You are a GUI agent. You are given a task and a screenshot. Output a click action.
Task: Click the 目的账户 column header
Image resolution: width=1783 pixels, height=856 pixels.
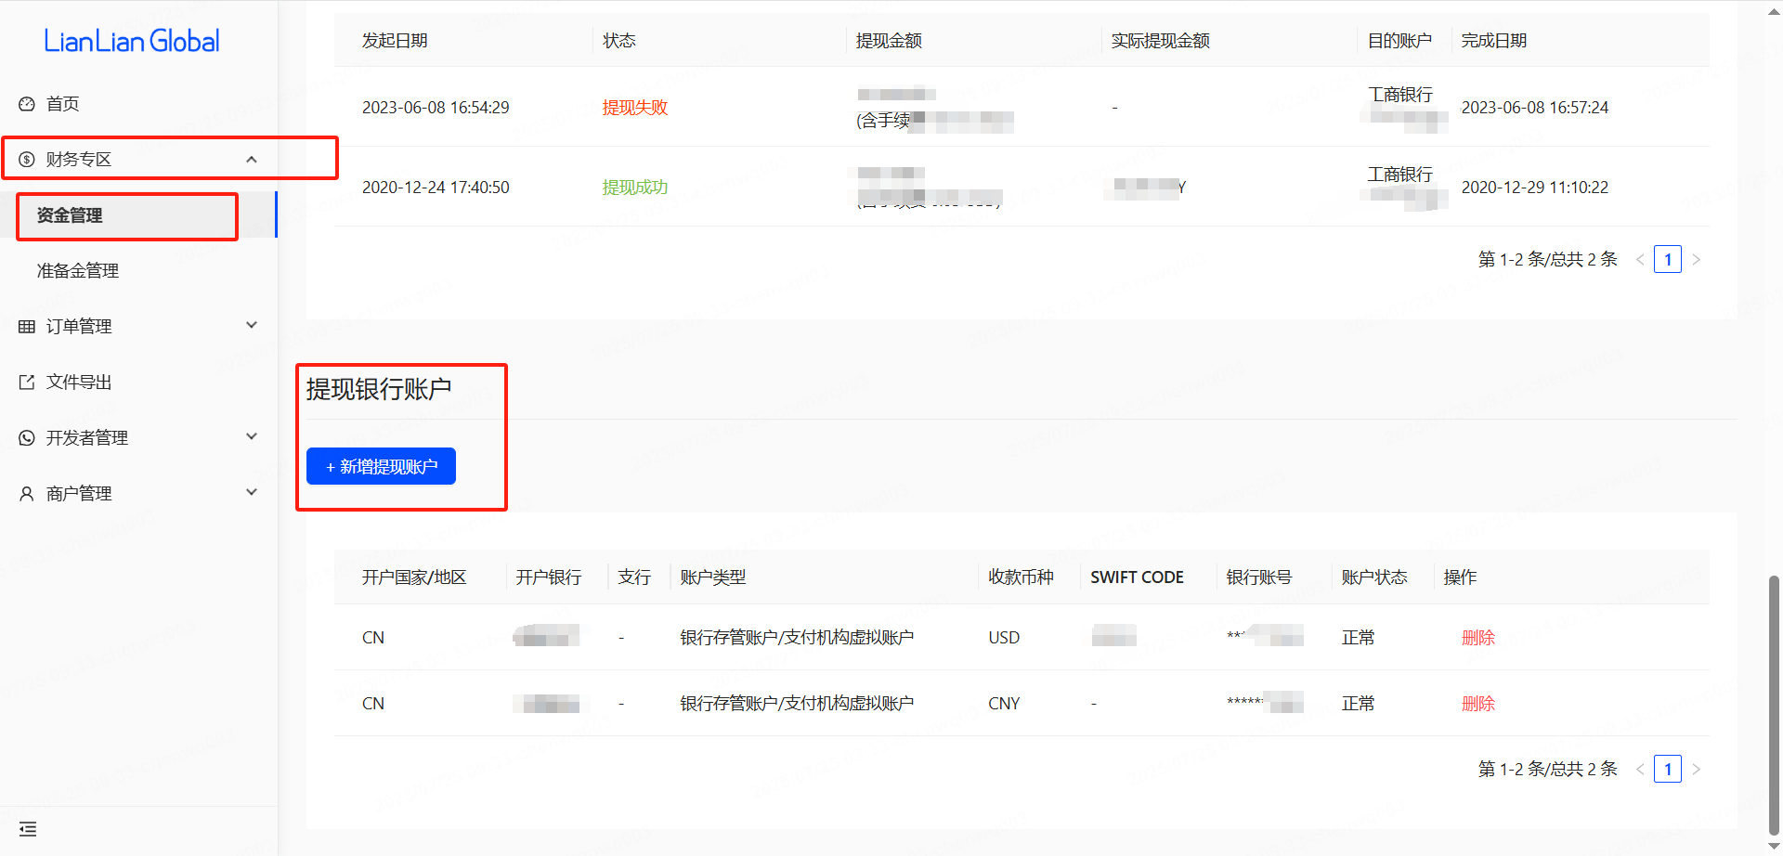(1399, 41)
